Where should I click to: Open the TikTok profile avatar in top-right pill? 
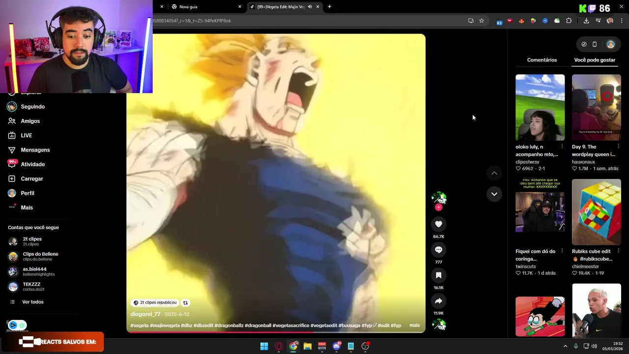click(610, 44)
